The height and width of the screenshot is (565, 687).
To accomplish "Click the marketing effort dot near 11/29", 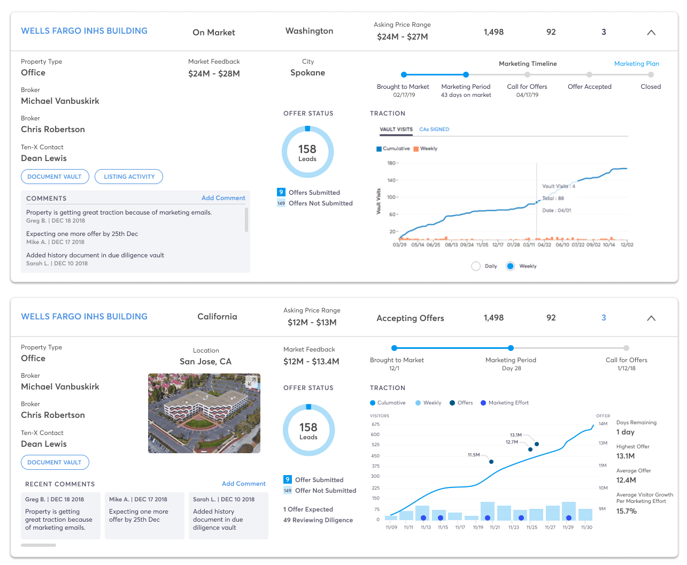I will tap(569, 518).
